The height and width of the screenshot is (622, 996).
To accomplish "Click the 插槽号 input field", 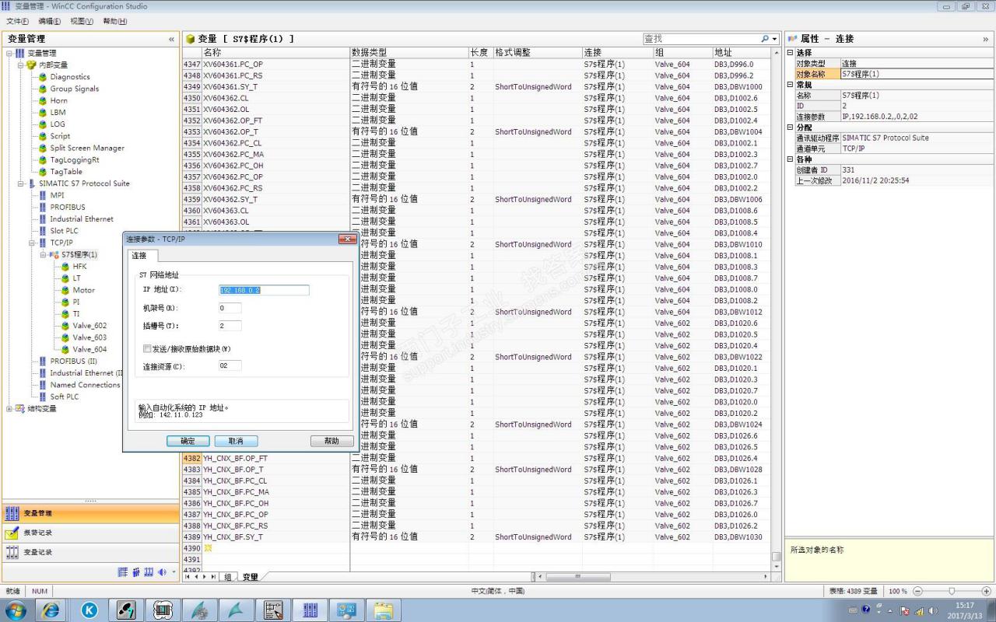I will [x=230, y=326].
